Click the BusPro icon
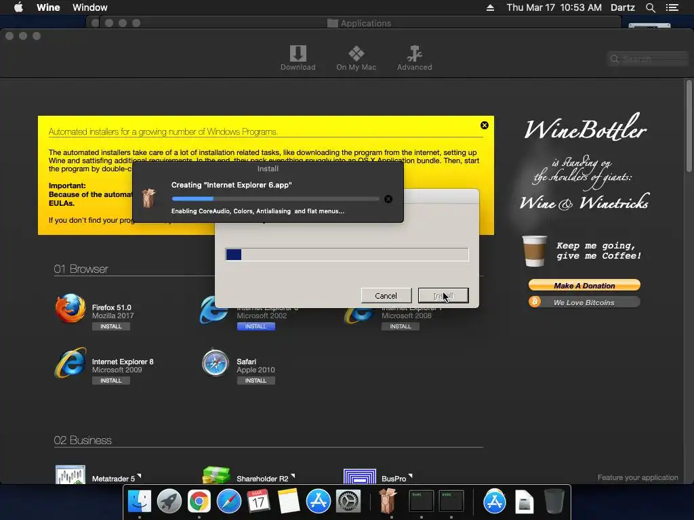The width and height of the screenshot is (694, 520). (360, 476)
